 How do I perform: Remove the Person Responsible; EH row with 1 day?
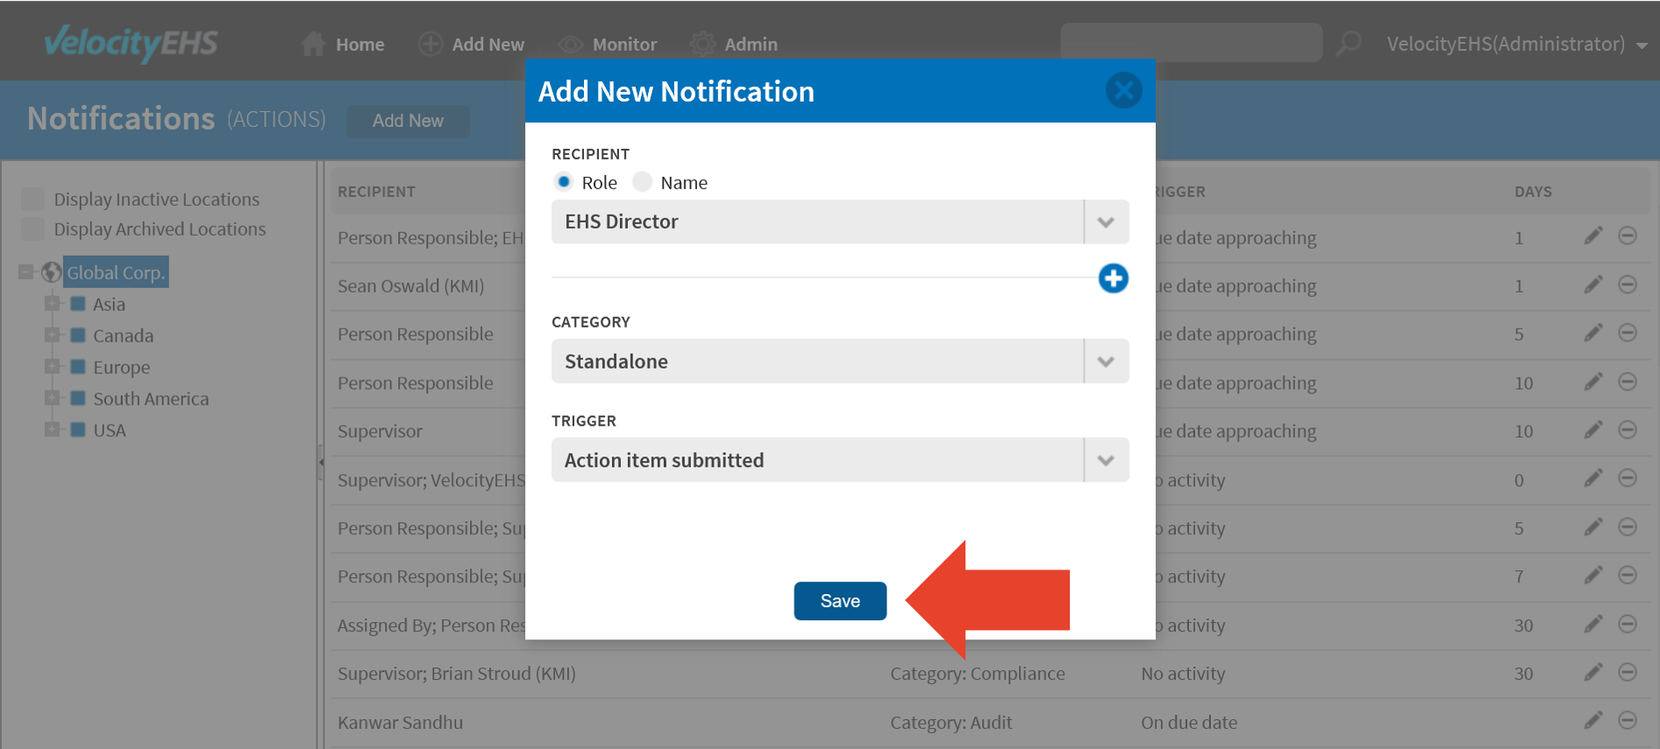pyautogui.click(x=1628, y=237)
